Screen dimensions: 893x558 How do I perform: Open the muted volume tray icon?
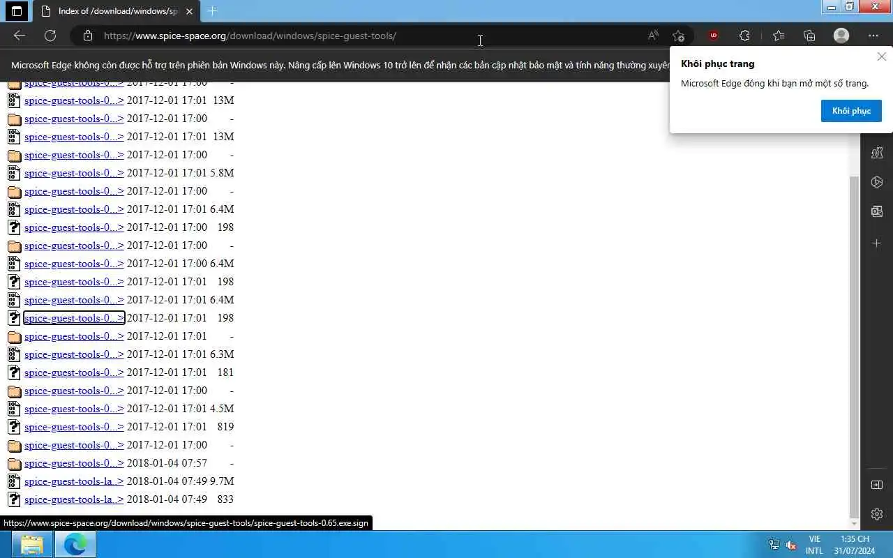(791, 545)
